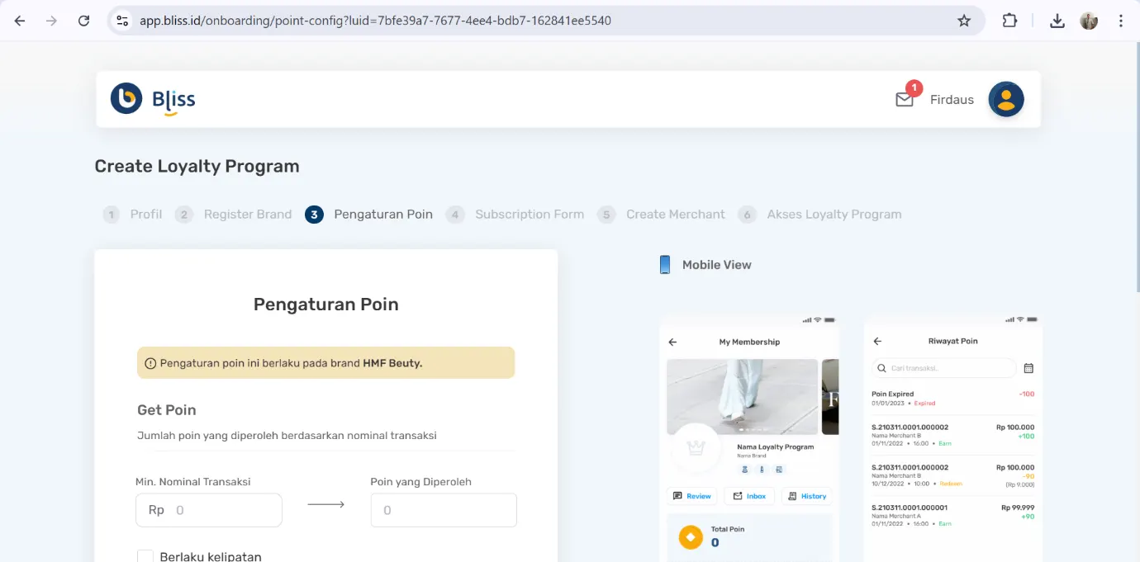Click the Min. Nominal Transaksi input field
1140x562 pixels.
pyautogui.click(x=223, y=510)
